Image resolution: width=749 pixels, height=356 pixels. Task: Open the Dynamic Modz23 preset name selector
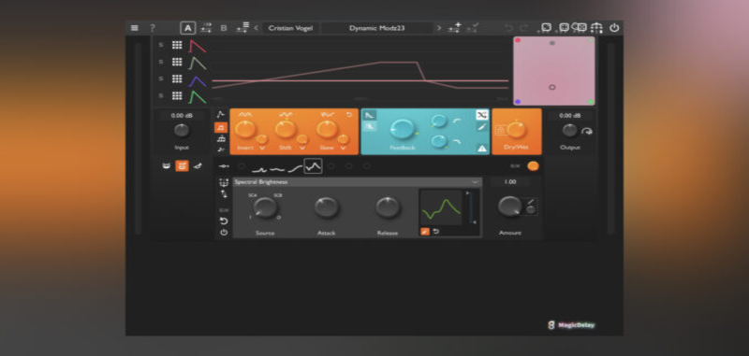point(377,28)
